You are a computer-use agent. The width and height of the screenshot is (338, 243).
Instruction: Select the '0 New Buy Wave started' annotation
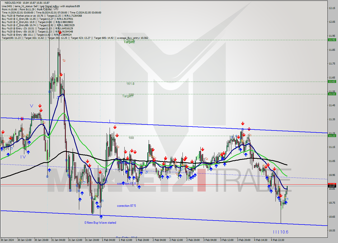point(100,223)
